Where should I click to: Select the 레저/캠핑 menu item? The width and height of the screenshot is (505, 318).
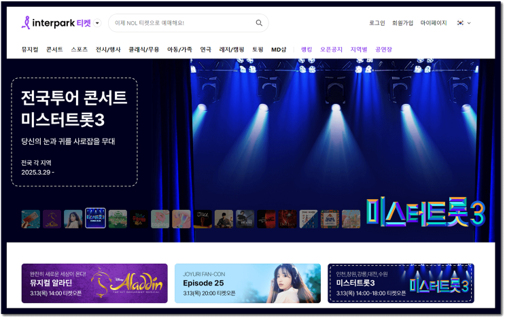(x=232, y=49)
